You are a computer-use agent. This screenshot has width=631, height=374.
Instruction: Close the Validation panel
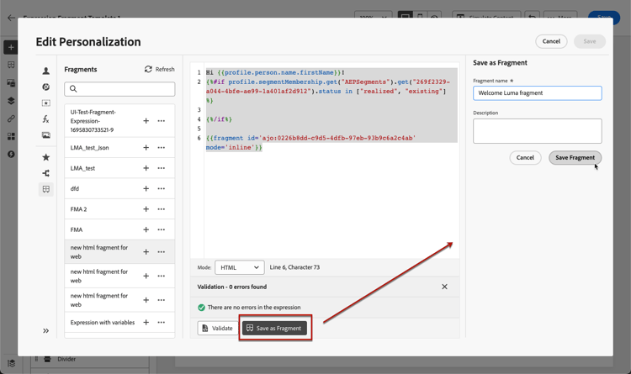pos(444,287)
